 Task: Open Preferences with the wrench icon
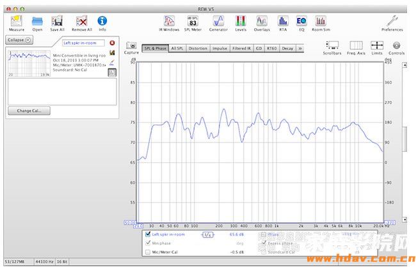pyautogui.click(x=392, y=23)
